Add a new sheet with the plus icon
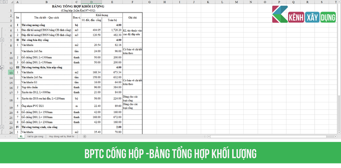This screenshot has height=168, width=341. [x=84, y=136]
